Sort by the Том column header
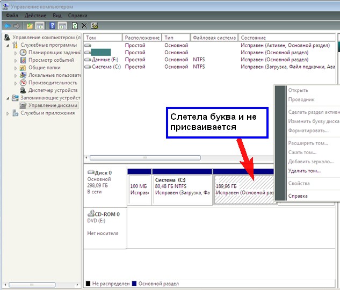Image resolution: width=340 pixels, height=290 pixels. pyautogui.click(x=103, y=38)
